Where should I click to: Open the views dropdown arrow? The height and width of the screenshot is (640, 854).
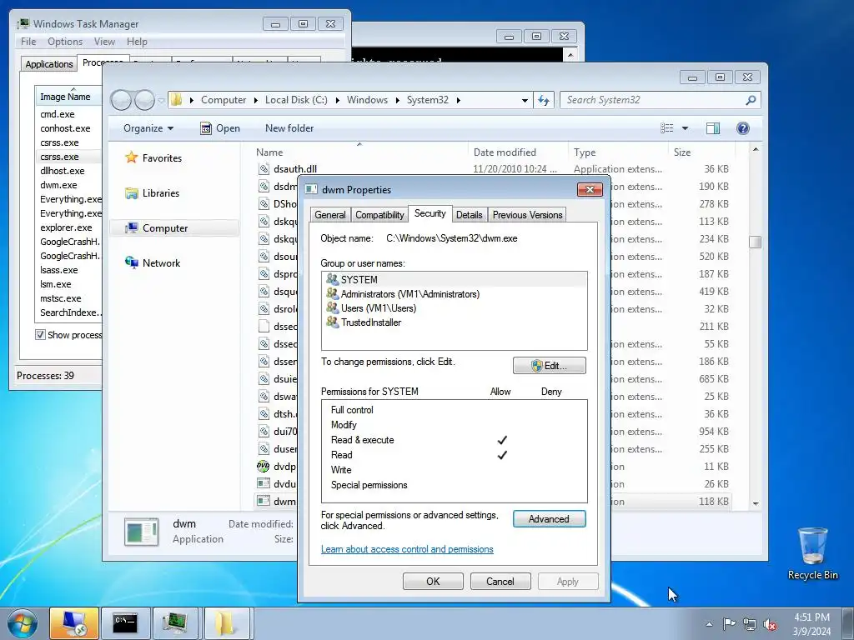pyautogui.click(x=686, y=128)
